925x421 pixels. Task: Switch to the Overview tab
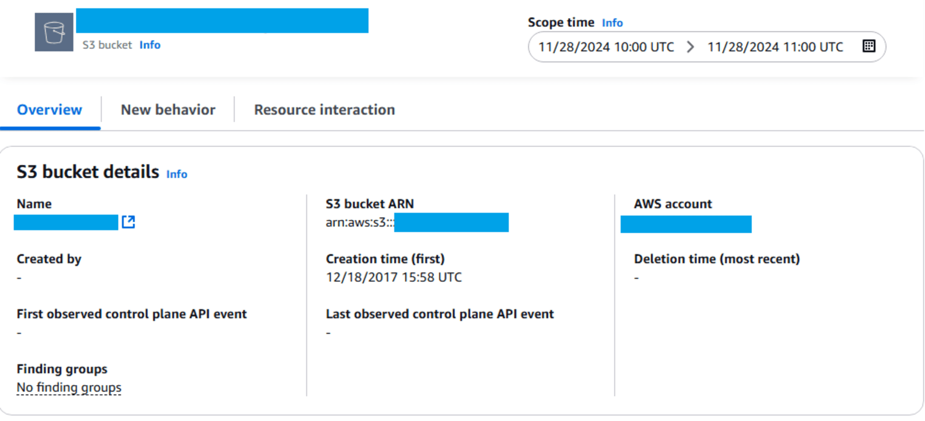(x=49, y=110)
